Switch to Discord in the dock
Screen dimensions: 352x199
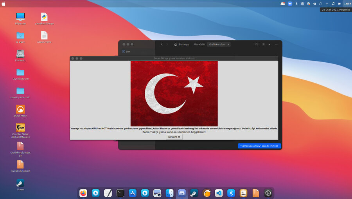point(182,193)
